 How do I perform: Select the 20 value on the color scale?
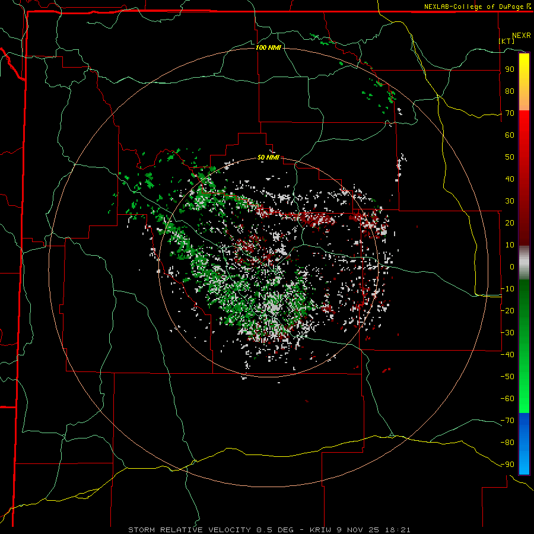click(x=510, y=223)
